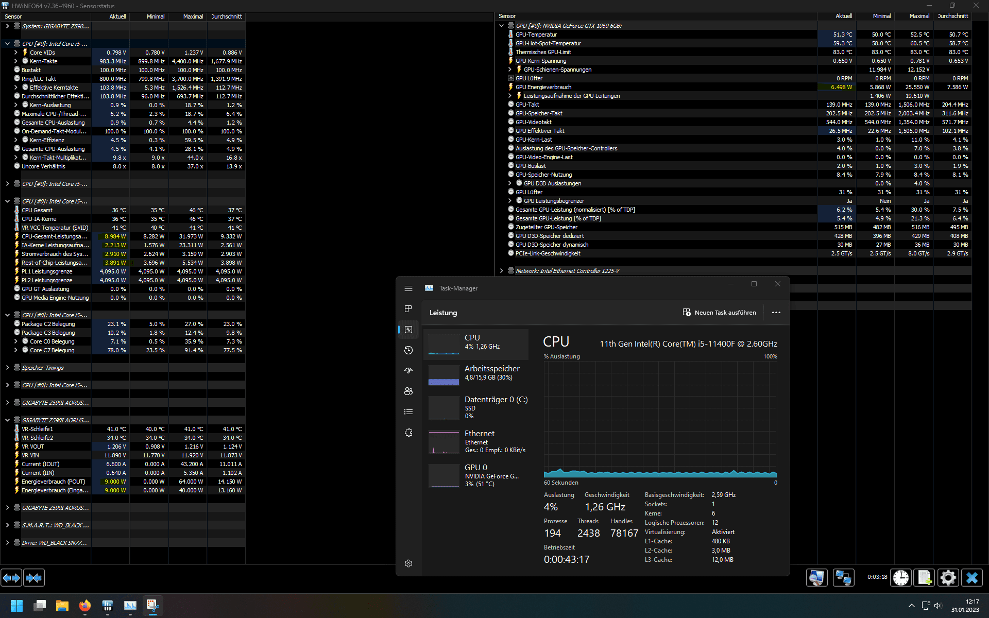Show hidden tray icons chevron
This screenshot has height=618, width=989.
[x=912, y=606]
